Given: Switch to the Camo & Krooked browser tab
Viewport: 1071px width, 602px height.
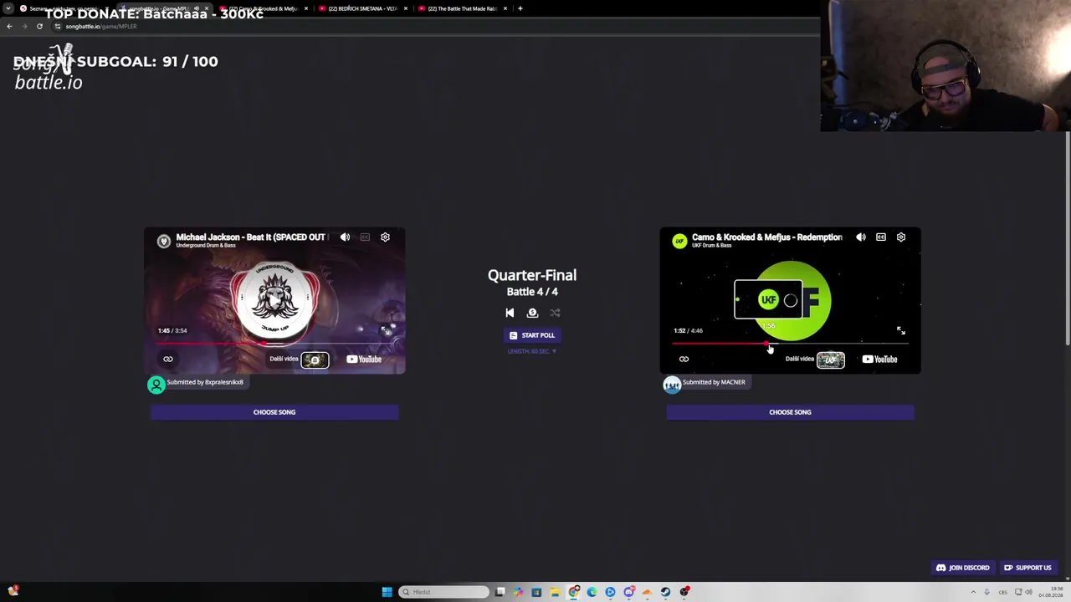Looking at the screenshot, I should point(263,8).
